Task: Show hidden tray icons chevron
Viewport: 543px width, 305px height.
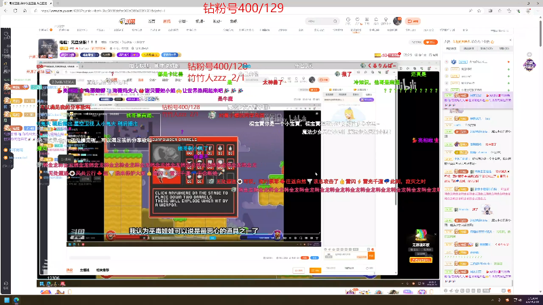Action: coord(493,300)
